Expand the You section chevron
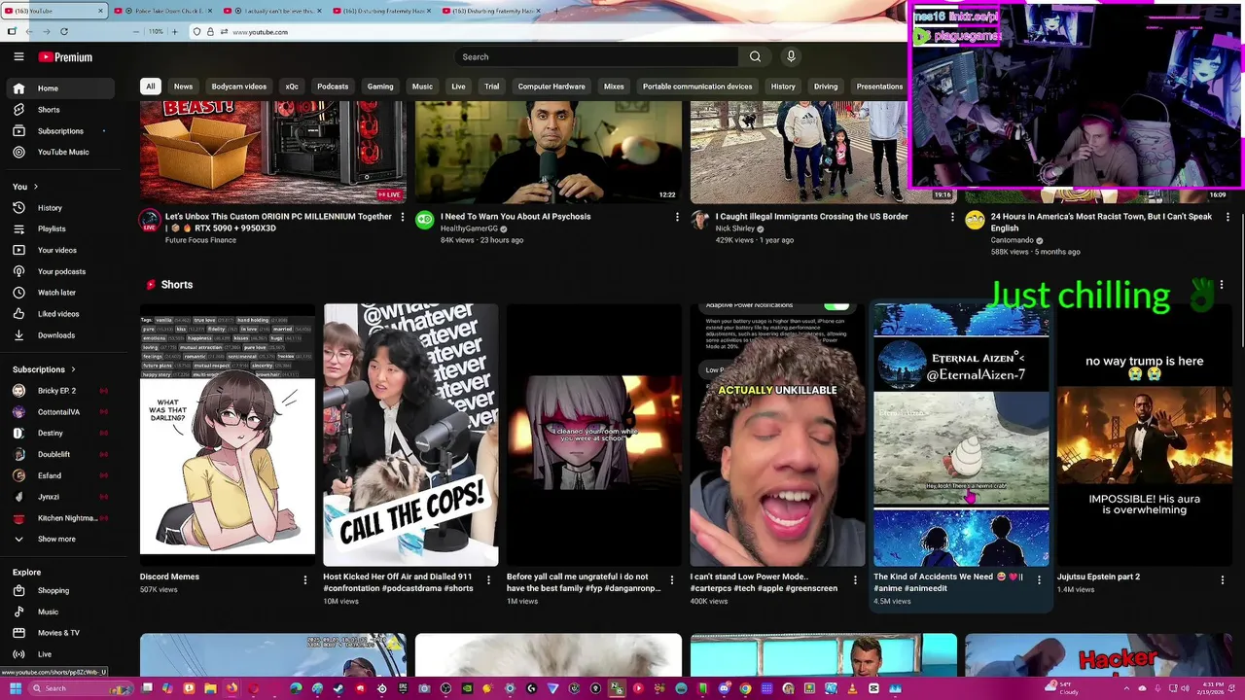Viewport: 1245px width, 700px height. (36, 187)
